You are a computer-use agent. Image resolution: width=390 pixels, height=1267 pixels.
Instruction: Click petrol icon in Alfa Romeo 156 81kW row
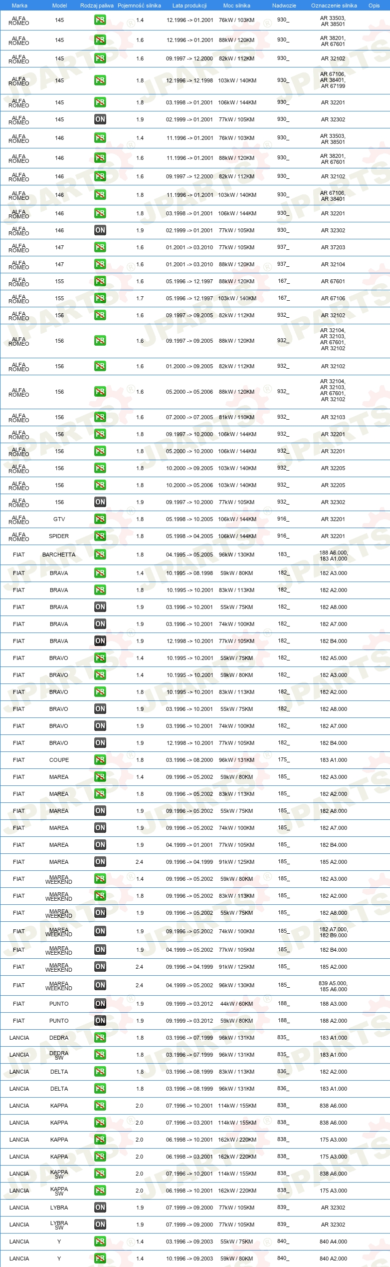(100, 417)
